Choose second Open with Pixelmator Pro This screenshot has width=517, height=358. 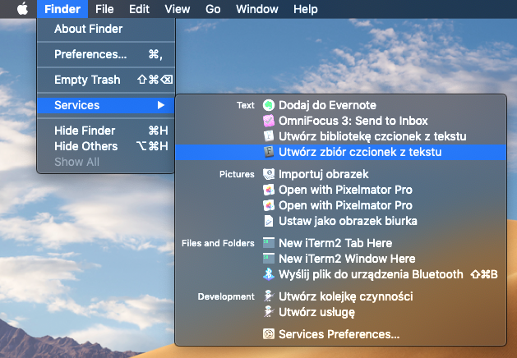[340, 205]
